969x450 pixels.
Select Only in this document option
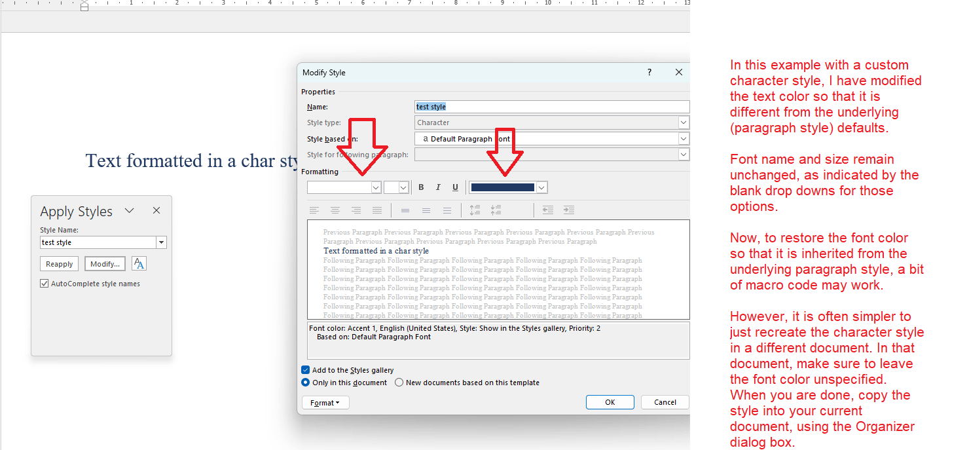[x=306, y=383]
